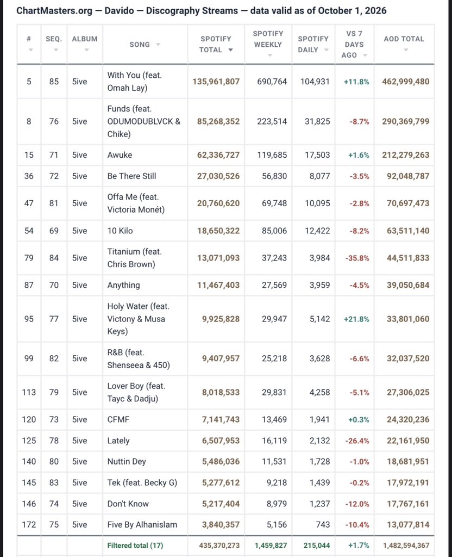Click Spotify total 27,030,526

pyautogui.click(x=218, y=176)
